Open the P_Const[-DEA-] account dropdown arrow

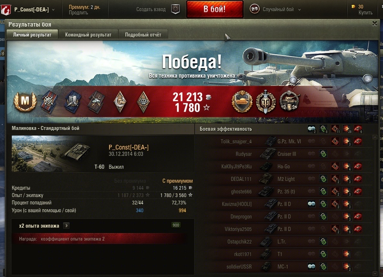tap(53, 10)
